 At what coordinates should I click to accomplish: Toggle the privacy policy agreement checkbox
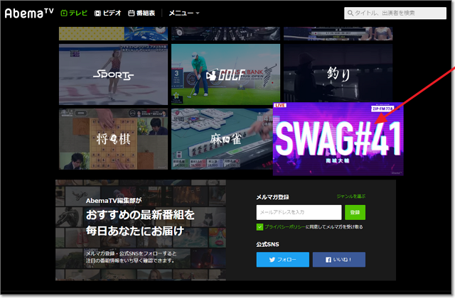click(260, 227)
